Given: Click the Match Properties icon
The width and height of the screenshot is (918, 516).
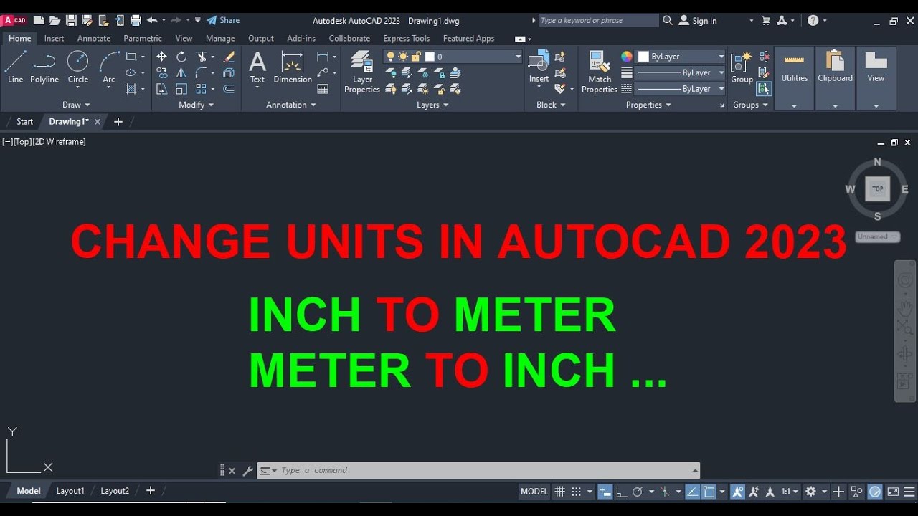Looking at the screenshot, I should [600, 72].
